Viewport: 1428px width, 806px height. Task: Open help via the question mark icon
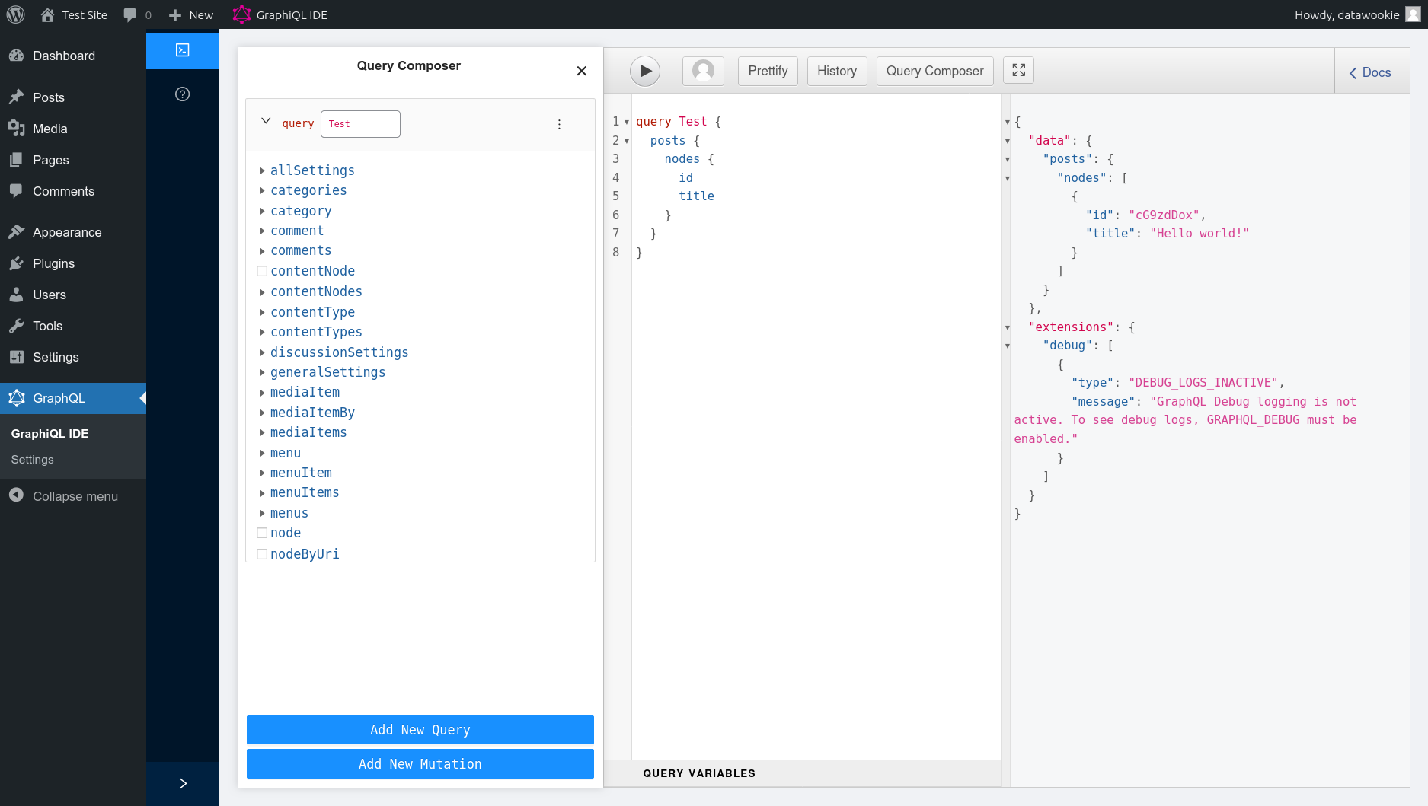tap(182, 94)
